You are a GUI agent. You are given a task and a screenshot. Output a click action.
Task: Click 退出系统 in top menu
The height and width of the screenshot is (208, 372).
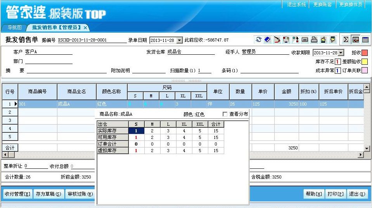point(296,5)
